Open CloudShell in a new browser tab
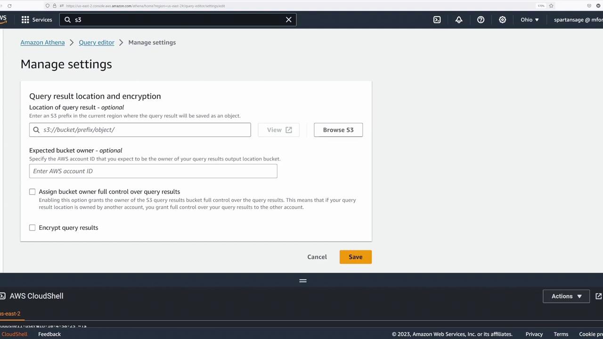 pyautogui.click(x=599, y=296)
